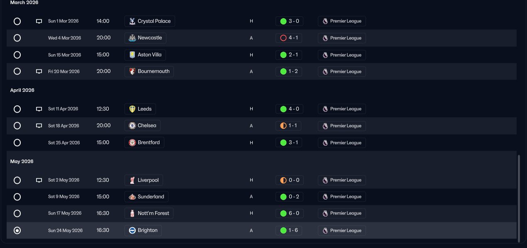Viewport: 527px width, 248px height.
Task: Open the Sunderland team link
Action: pyautogui.click(x=146, y=197)
